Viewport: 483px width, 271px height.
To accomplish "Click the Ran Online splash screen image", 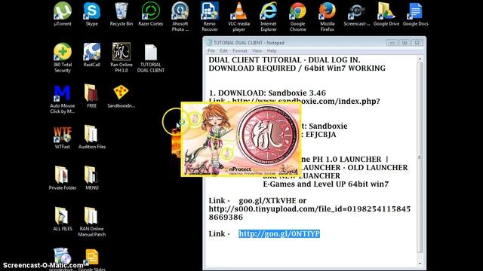I will point(241,139).
